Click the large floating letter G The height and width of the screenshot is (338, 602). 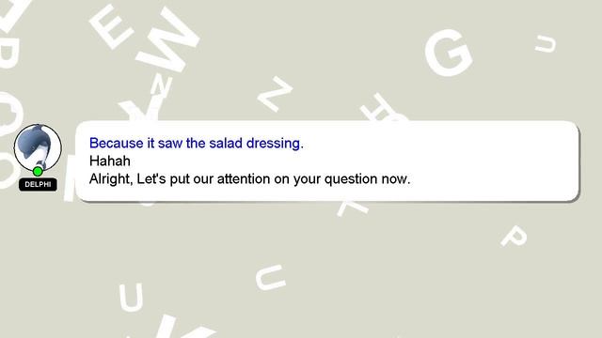(449, 53)
